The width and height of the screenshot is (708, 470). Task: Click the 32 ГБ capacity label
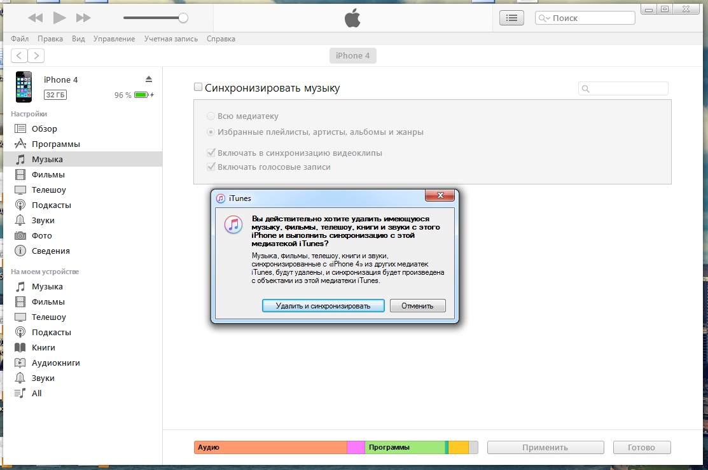point(55,95)
